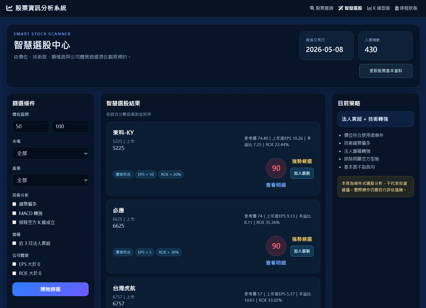426x308 pixels.
Task: Click the 東科-KY stock name
Action: (x=123, y=133)
